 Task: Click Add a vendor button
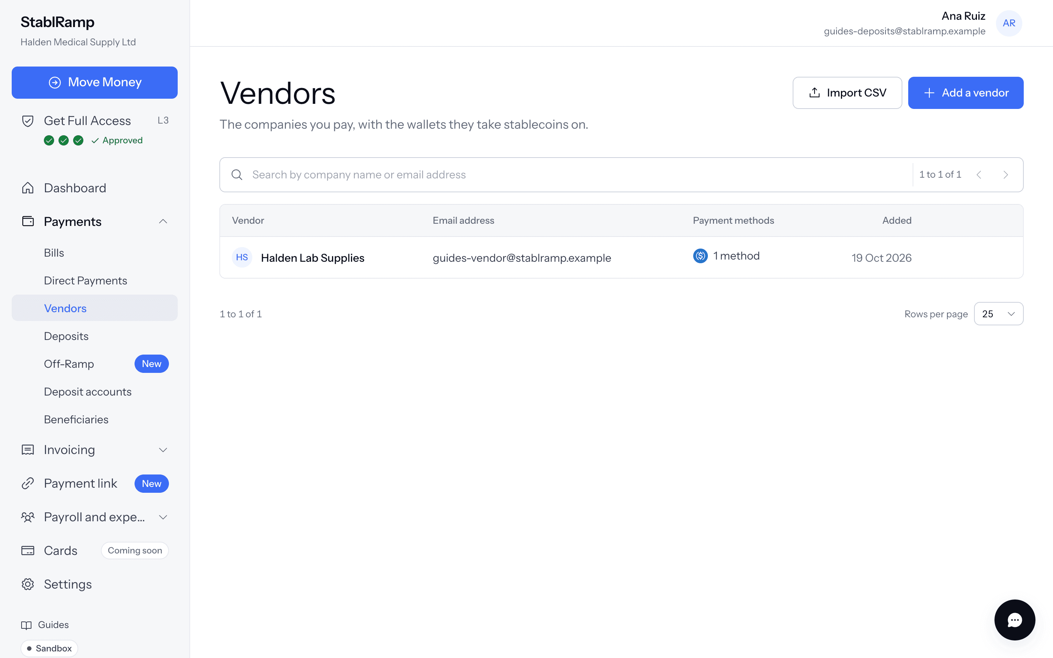(966, 93)
